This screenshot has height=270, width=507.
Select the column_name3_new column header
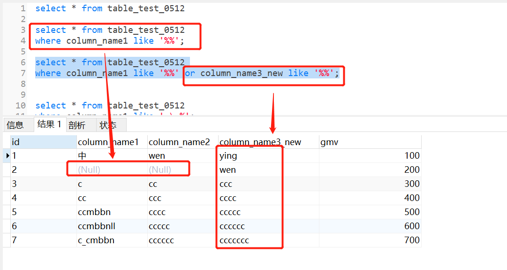(268, 142)
